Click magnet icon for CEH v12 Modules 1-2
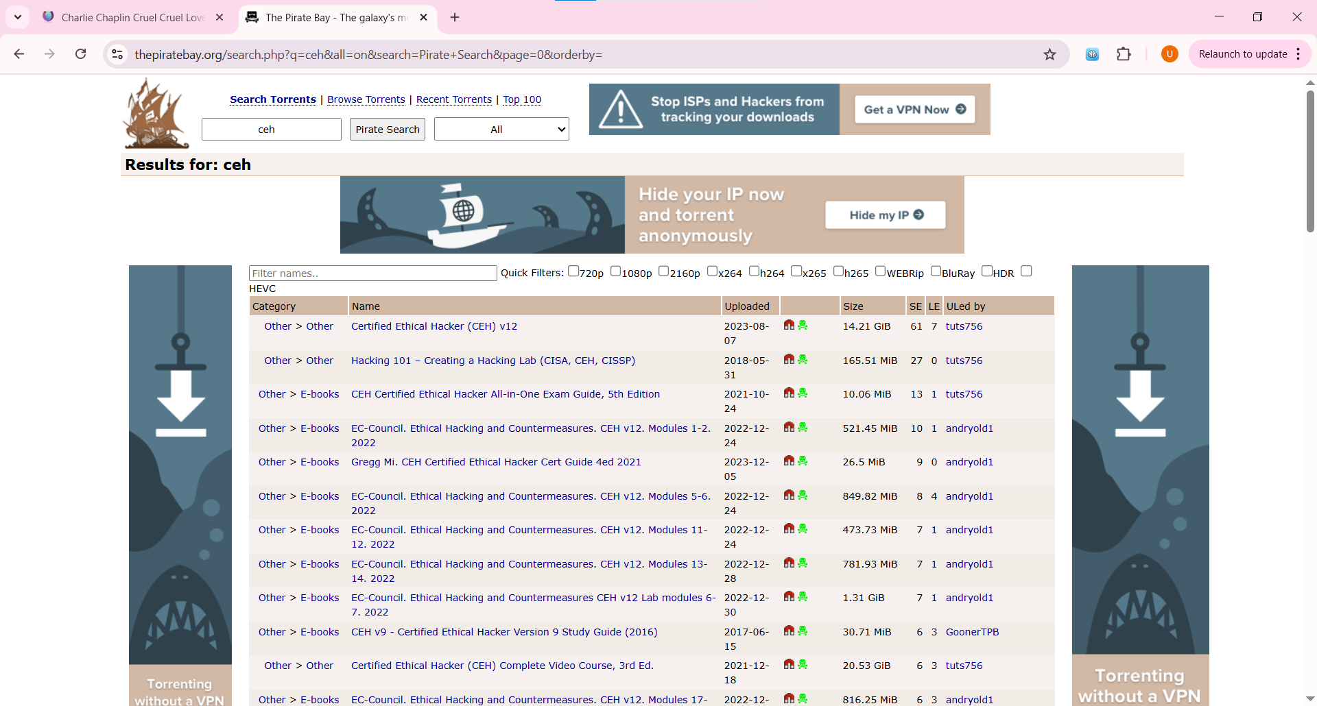1317x706 pixels. pyautogui.click(x=789, y=427)
